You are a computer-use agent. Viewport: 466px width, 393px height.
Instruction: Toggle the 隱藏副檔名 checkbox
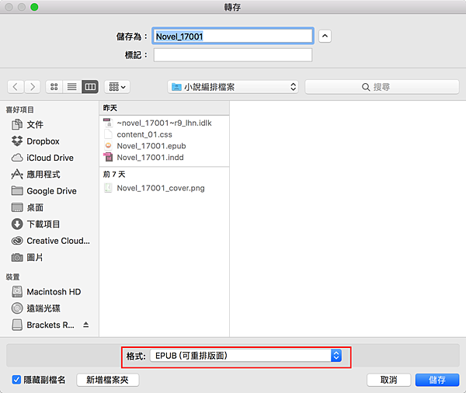pos(16,380)
